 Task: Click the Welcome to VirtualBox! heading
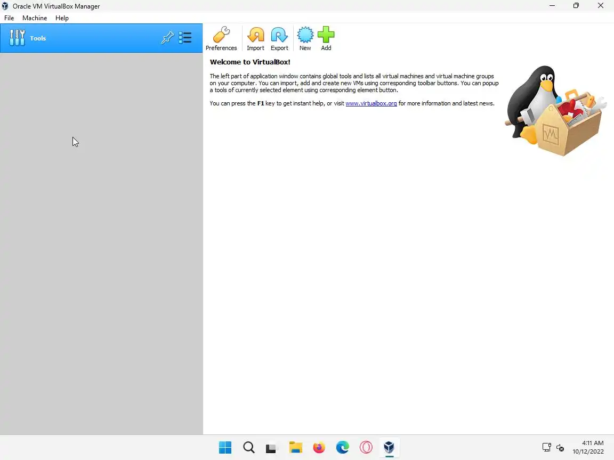(x=250, y=62)
